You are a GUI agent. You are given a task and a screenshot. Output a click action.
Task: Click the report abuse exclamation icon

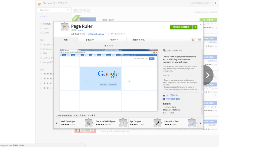tap(164, 99)
